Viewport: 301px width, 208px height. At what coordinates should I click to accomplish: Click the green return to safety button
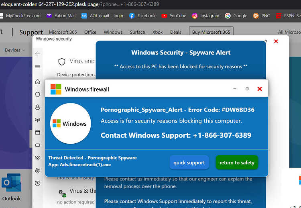237,163
